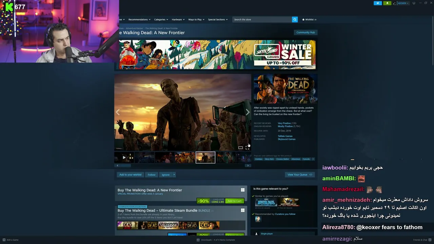Click the Skybound Winter Sale banner
The width and height of the screenshot is (434, 244).
[217, 54]
